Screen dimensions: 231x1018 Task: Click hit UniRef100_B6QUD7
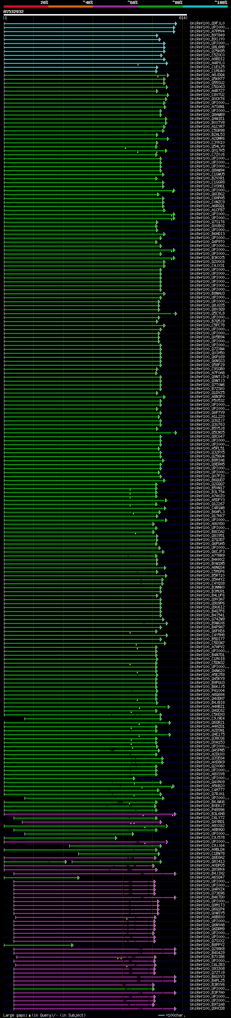point(207,480)
